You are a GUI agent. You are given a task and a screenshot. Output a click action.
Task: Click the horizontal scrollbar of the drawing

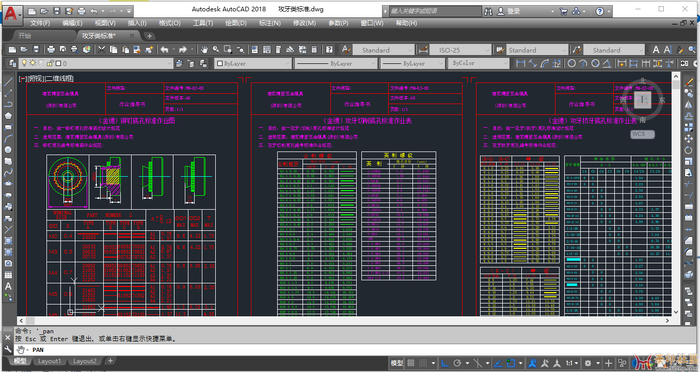(345, 320)
